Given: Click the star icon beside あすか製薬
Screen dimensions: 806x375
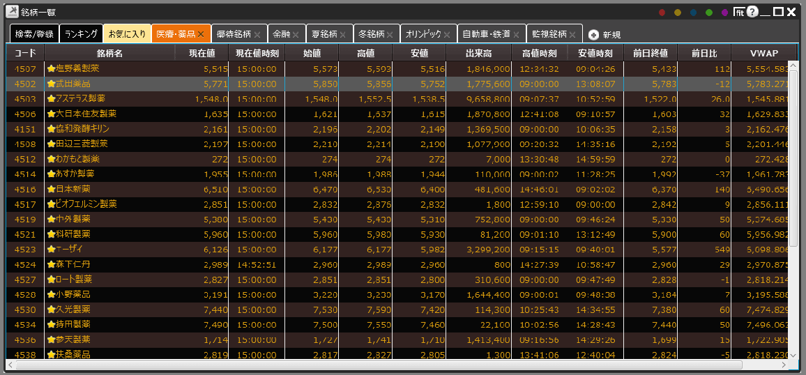Looking at the screenshot, I should (51, 174).
